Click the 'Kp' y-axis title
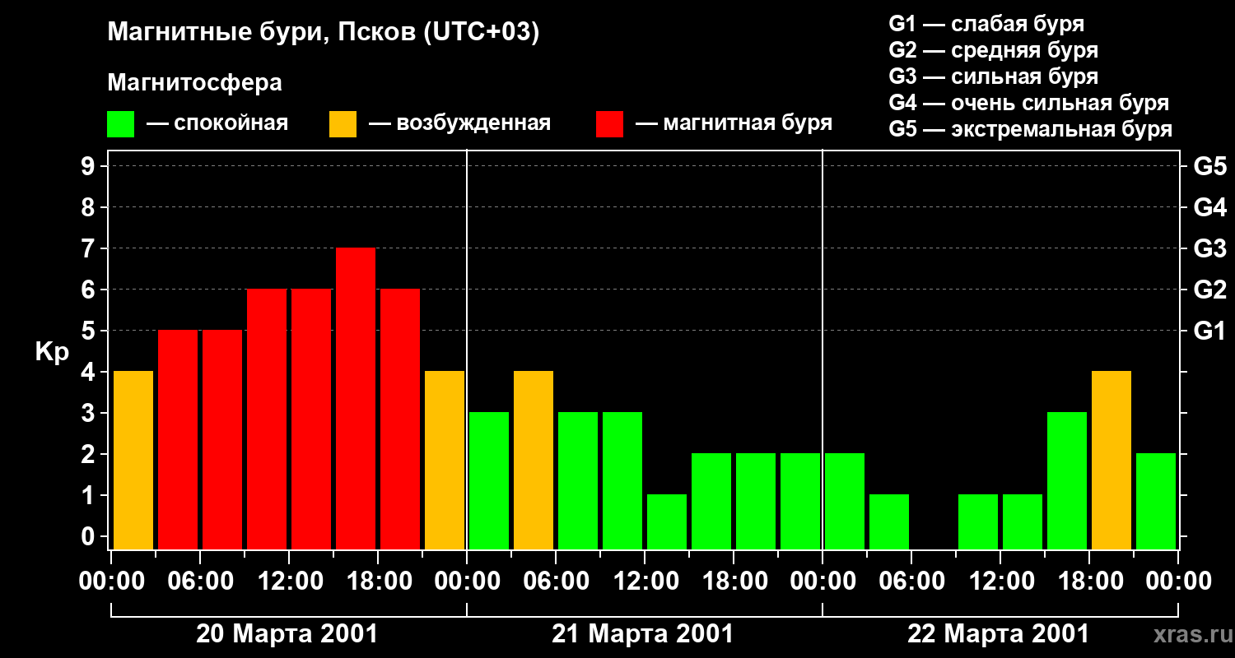Image resolution: width=1235 pixels, height=658 pixels. (52, 352)
